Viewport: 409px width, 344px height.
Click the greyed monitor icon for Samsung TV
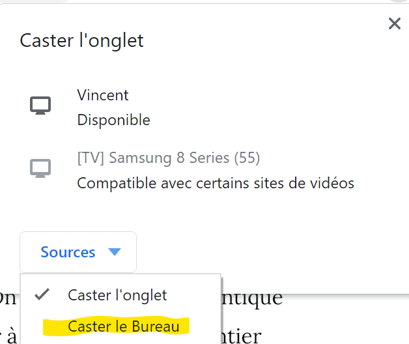click(40, 168)
